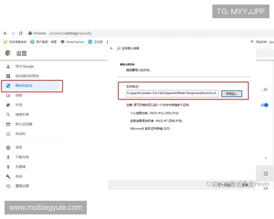Click the chrome://settings/security address field
Screen dimensions: 274x219
[x=70, y=33]
